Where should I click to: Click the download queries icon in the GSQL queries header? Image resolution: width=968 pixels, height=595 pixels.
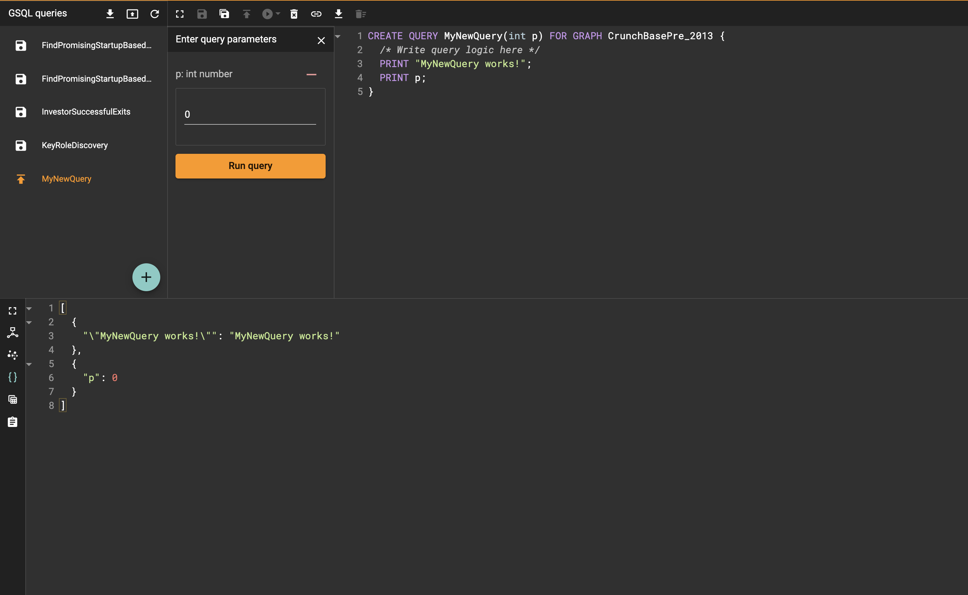click(x=110, y=14)
